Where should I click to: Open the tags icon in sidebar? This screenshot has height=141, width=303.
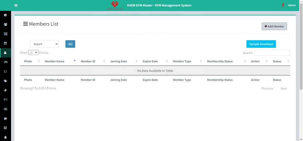[5, 81]
